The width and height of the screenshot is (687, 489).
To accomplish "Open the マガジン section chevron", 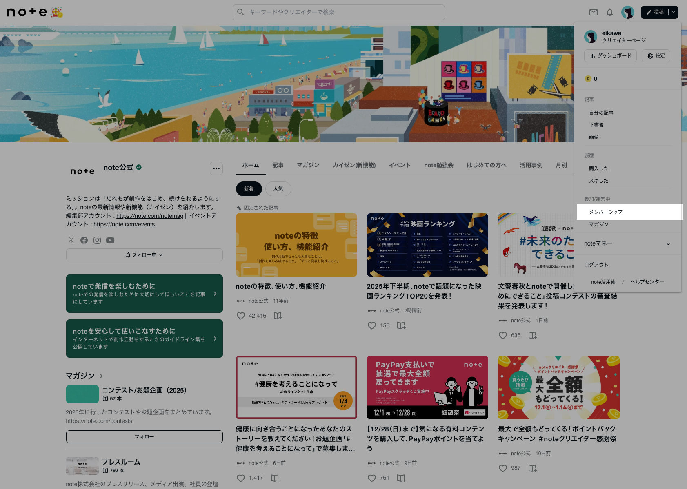I will point(101,376).
